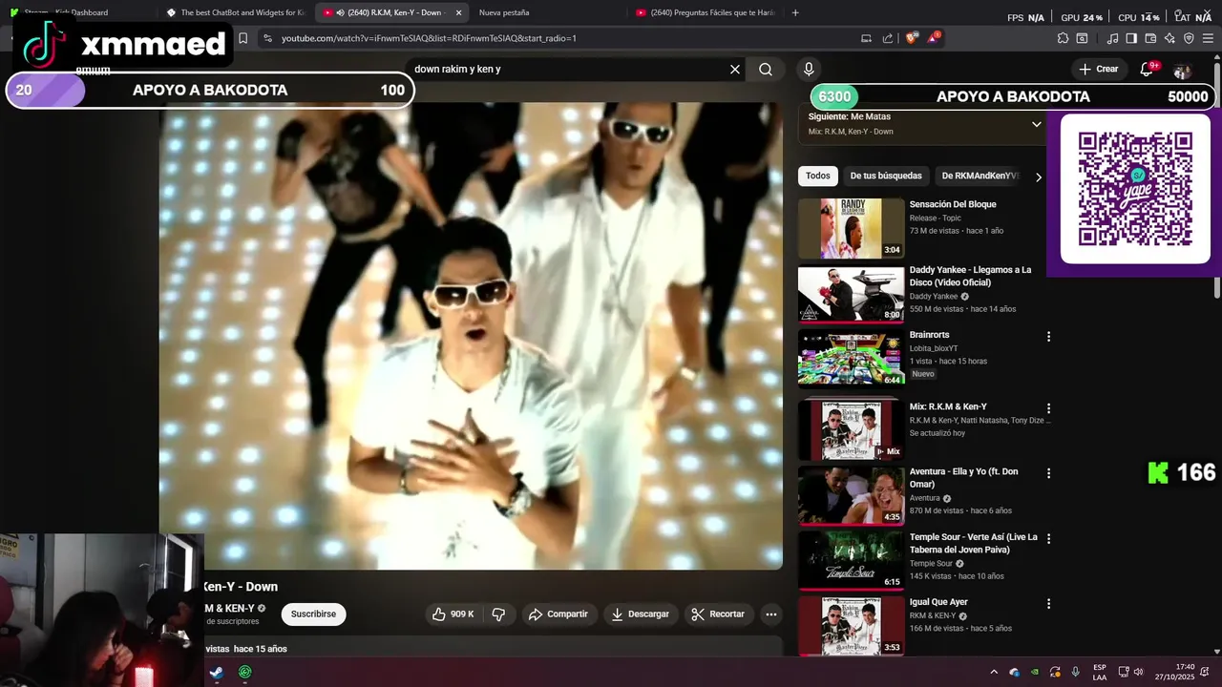Show hidden system tray icons
Image resolution: width=1222 pixels, height=687 pixels.
click(993, 672)
